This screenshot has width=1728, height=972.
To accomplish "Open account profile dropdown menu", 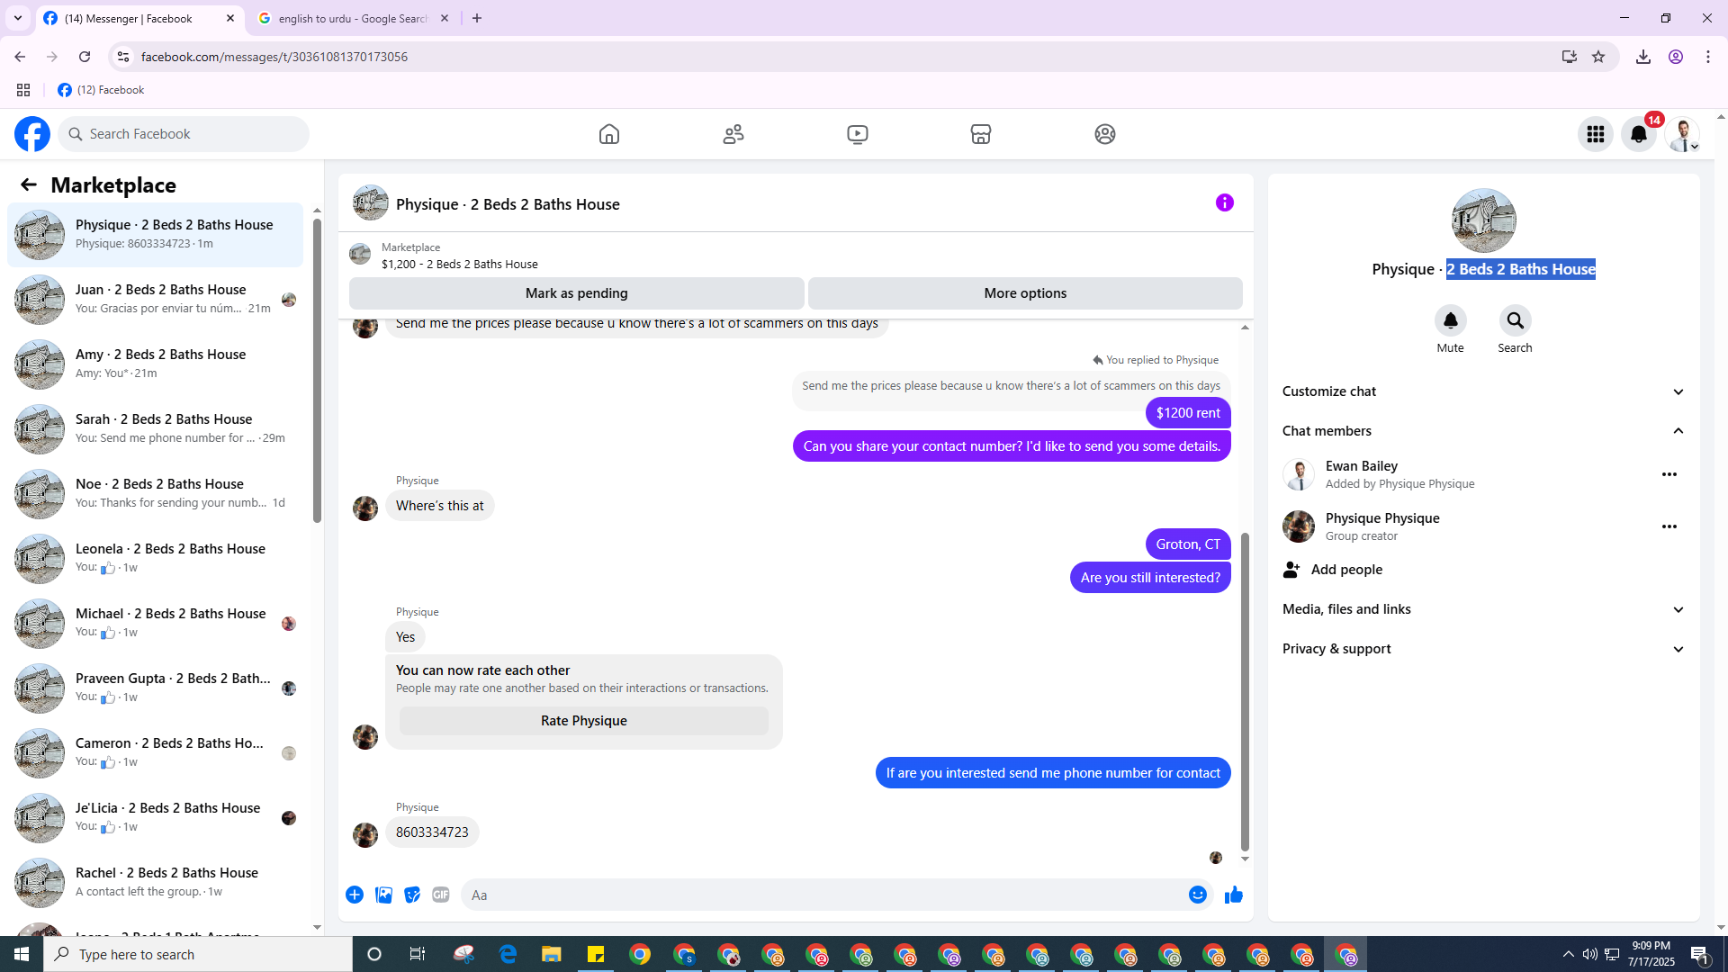I will pyautogui.click(x=1682, y=134).
